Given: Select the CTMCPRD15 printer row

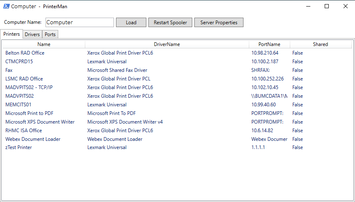Looking at the screenshot, I should 177,62.
